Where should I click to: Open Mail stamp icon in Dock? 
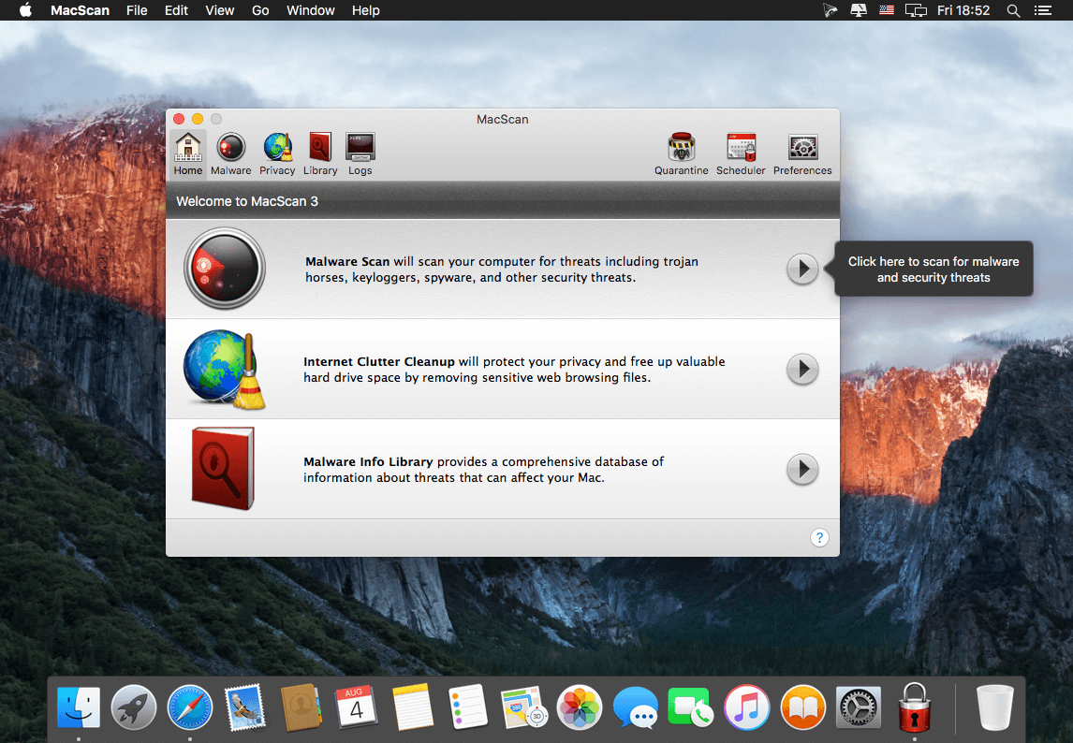tap(245, 707)
